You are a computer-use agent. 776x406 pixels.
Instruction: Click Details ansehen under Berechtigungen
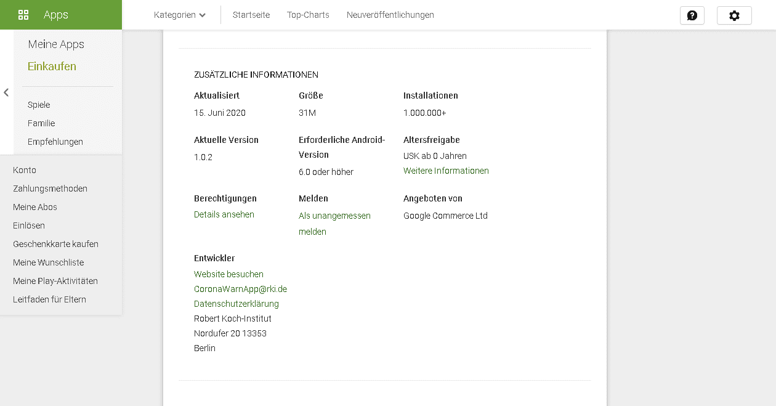pyautogui.click(x=224, y=214)
